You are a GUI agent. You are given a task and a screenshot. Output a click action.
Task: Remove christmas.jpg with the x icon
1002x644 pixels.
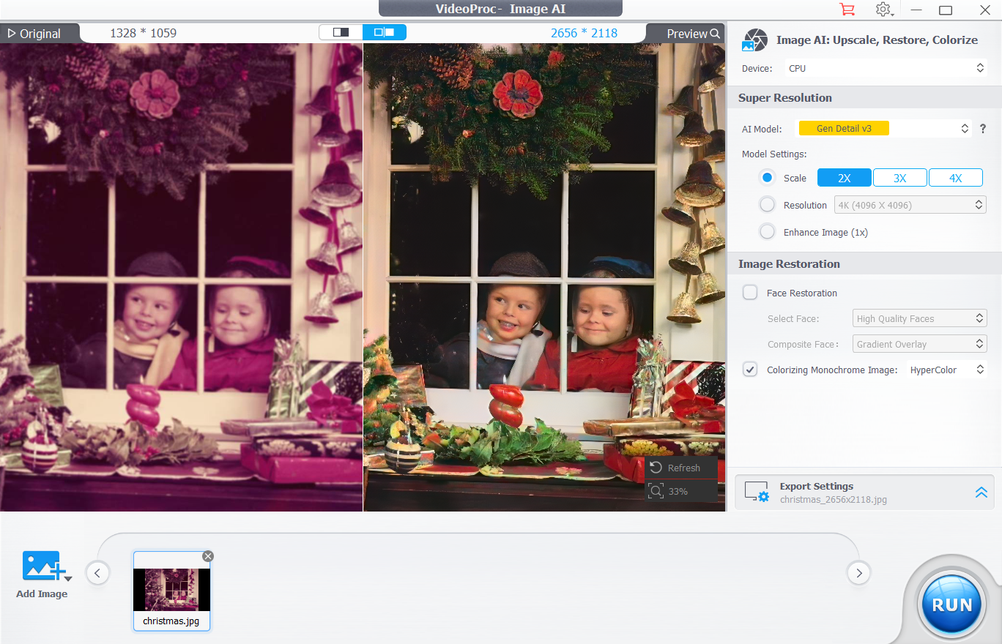point(208,556)
